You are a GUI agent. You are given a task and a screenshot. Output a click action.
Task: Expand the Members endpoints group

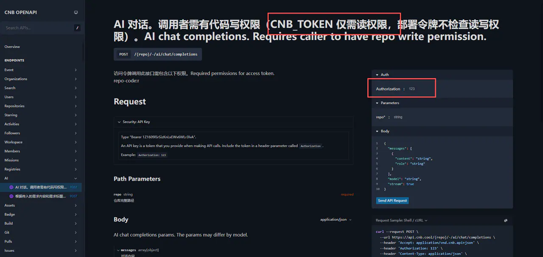[41, 151]
